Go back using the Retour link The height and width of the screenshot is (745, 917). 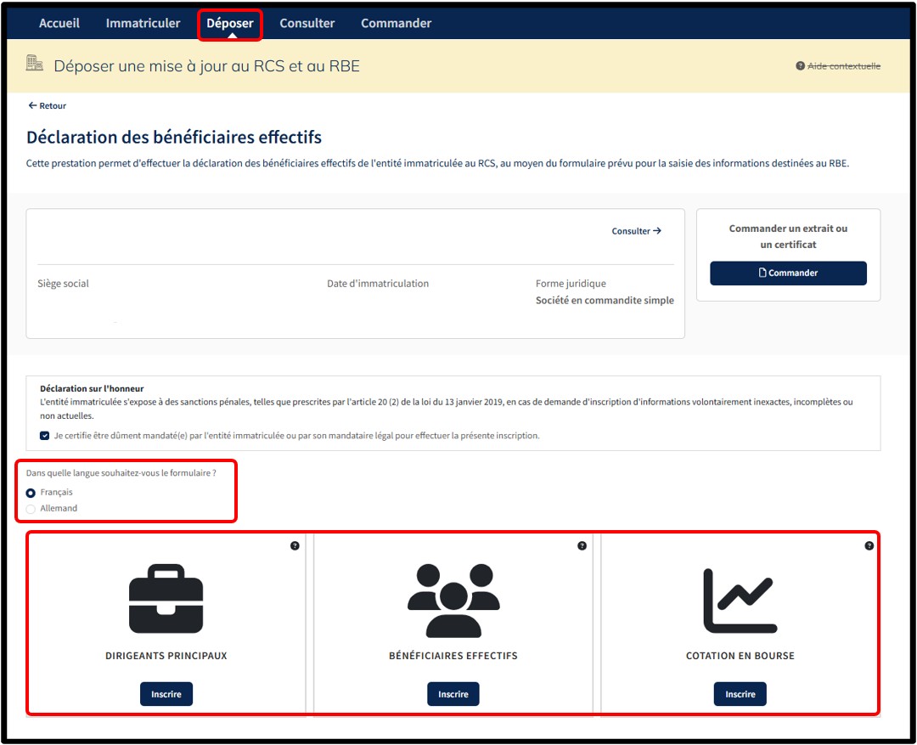[x=48, y=106]
